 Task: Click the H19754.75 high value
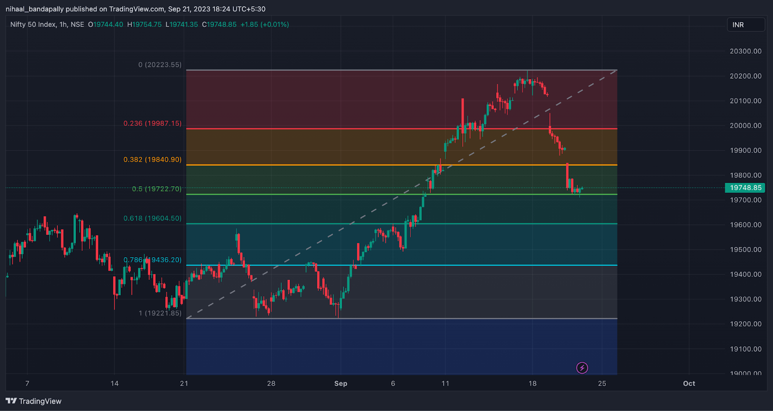pyautogui.click(x=144, y=25)
